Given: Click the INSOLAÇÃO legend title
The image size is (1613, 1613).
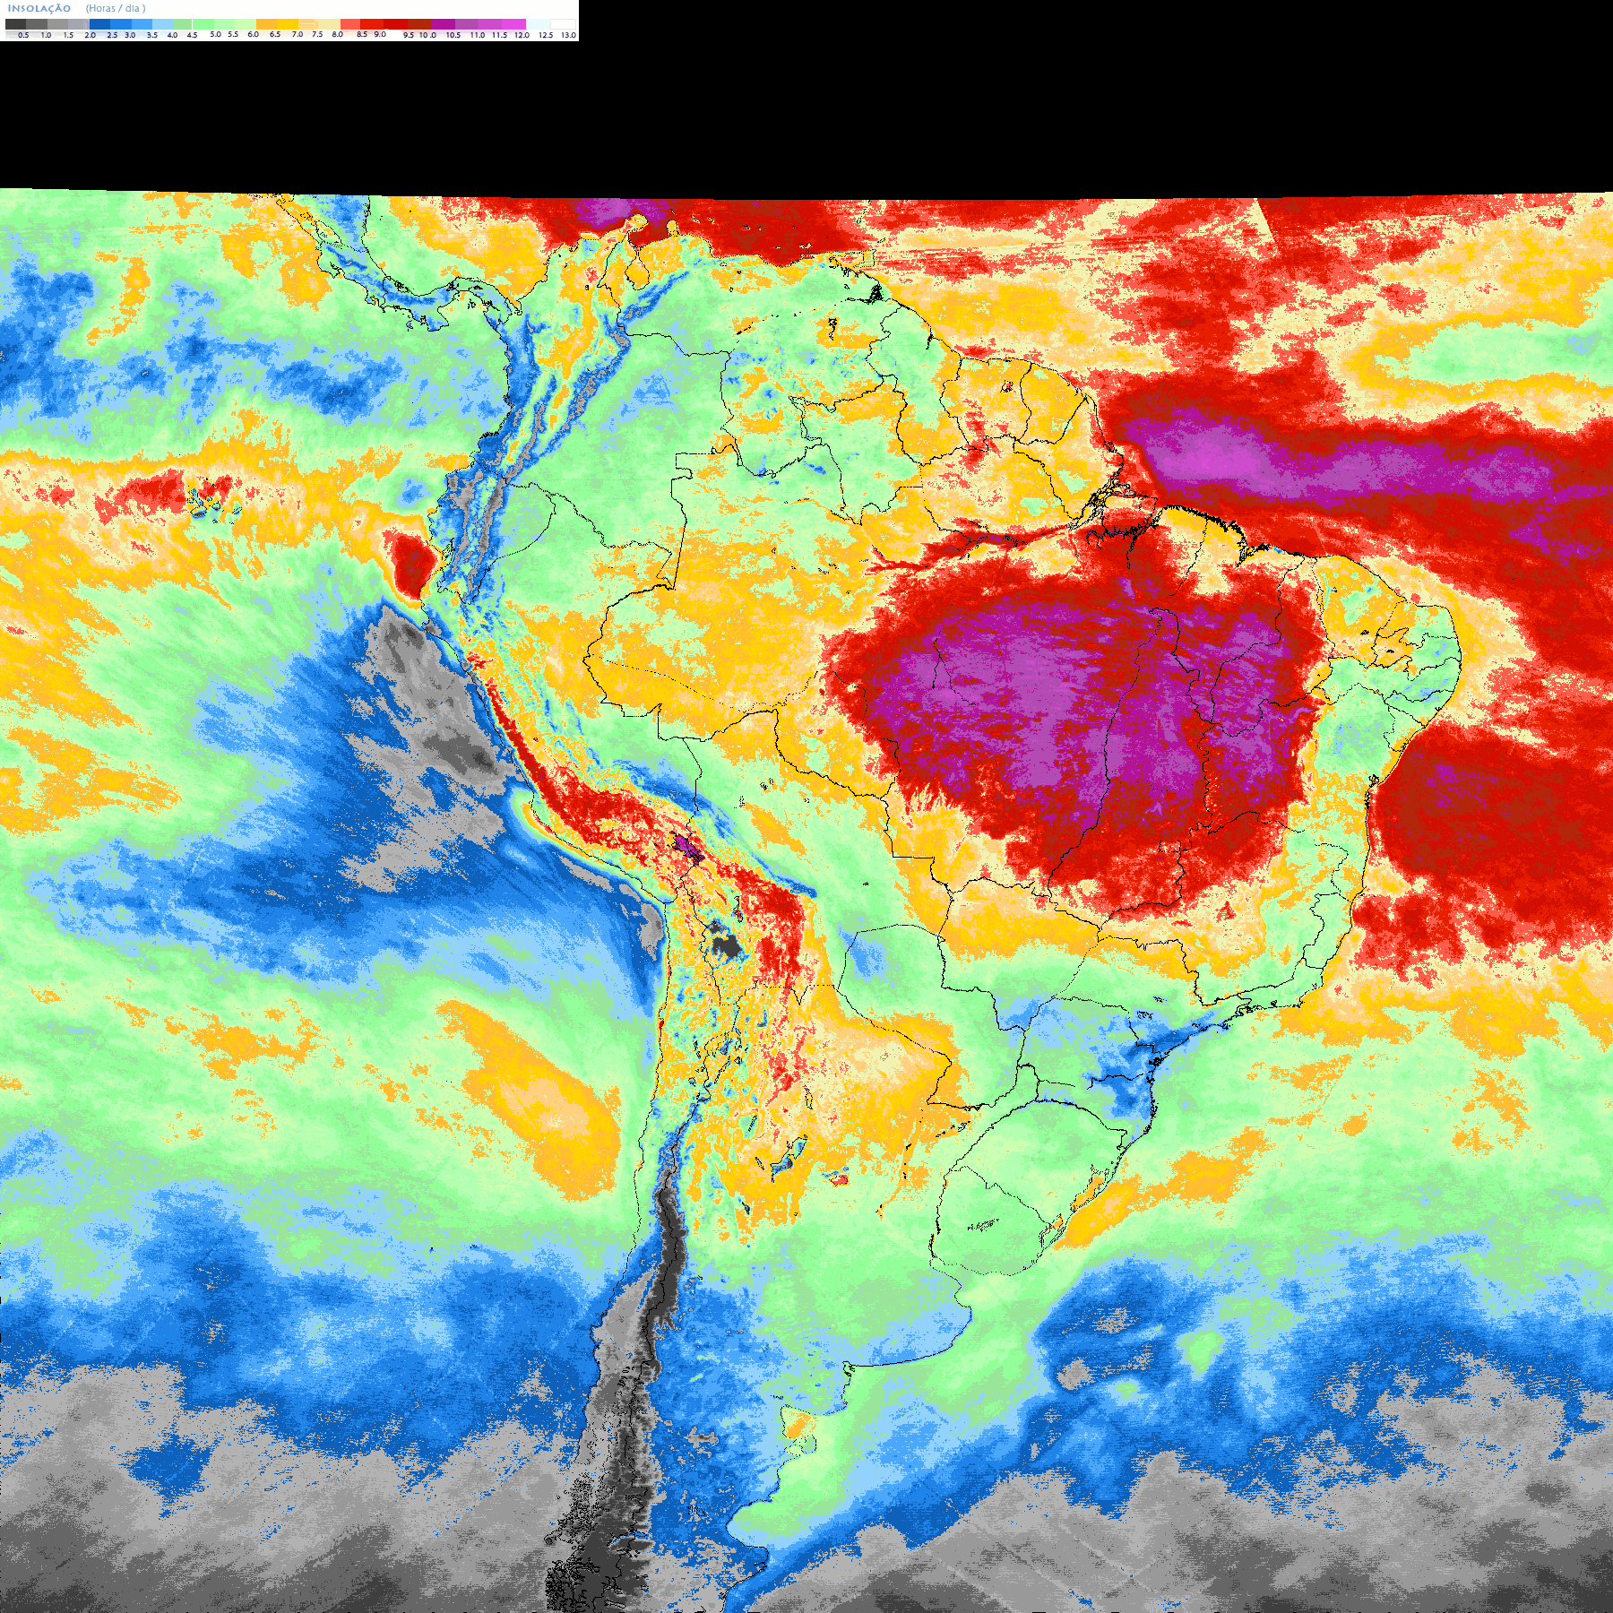Looking at the screenshot, I should tap(39, 8).
